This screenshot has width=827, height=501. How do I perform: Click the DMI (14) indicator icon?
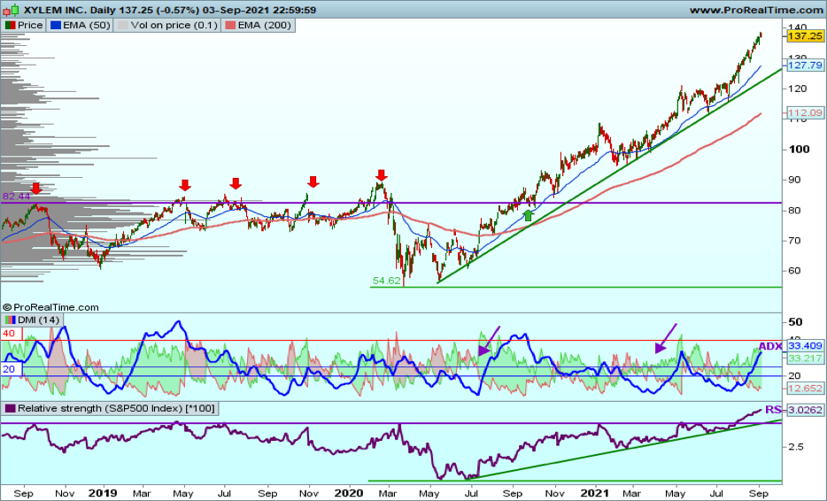[x=10, y=320]
